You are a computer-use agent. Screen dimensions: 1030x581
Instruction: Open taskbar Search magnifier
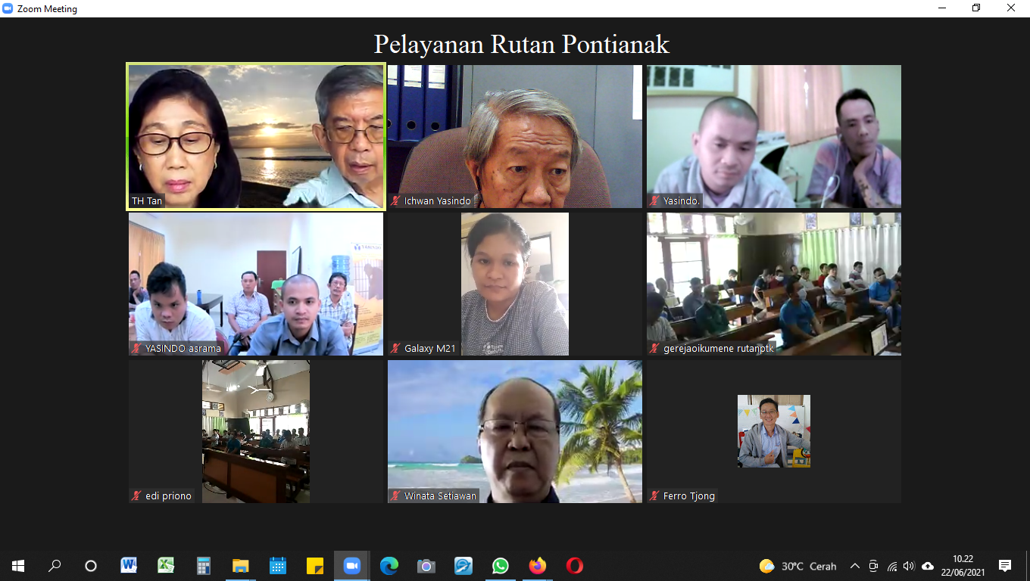click(55, 566)
